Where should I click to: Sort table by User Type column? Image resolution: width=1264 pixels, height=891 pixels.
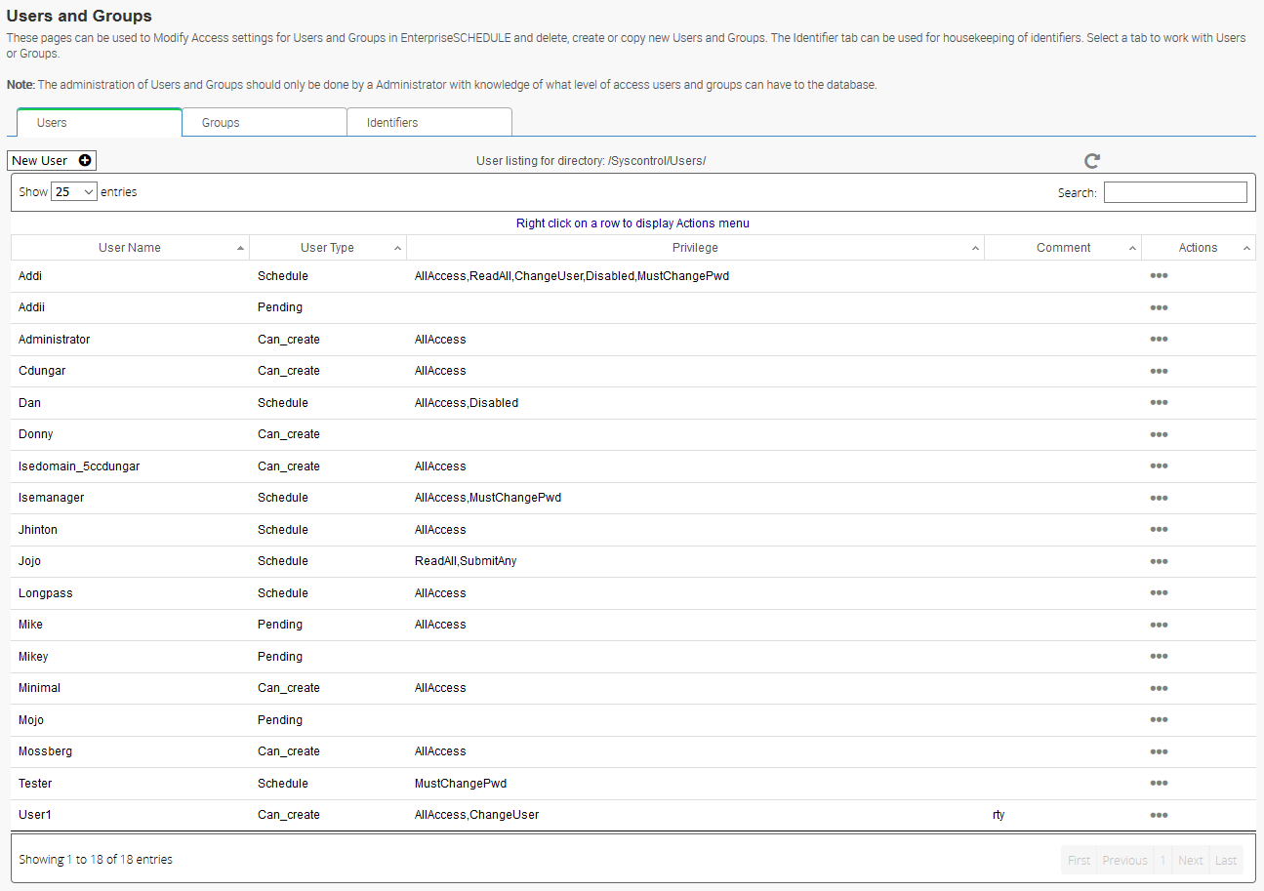(x=327, y=248)
